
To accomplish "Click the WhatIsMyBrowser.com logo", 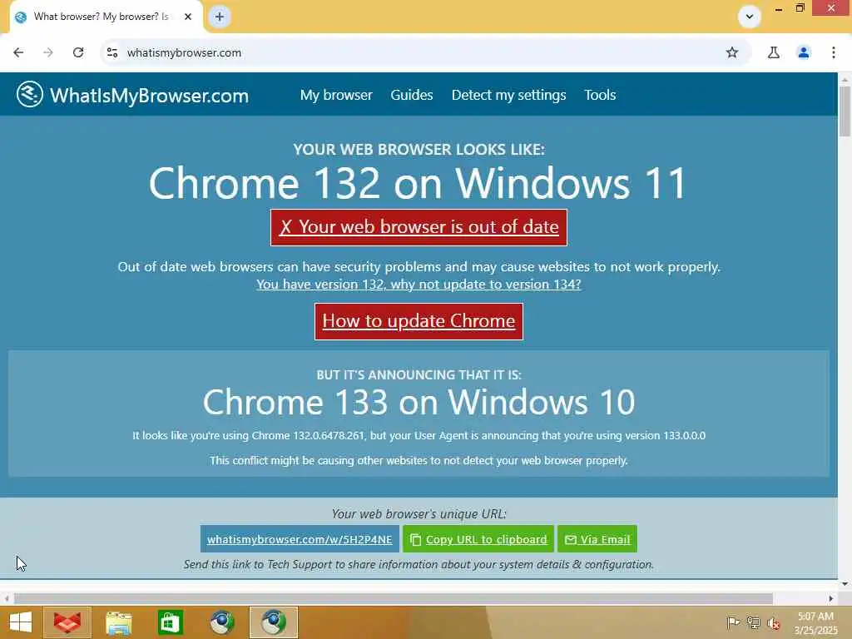I will coord(132,95).
